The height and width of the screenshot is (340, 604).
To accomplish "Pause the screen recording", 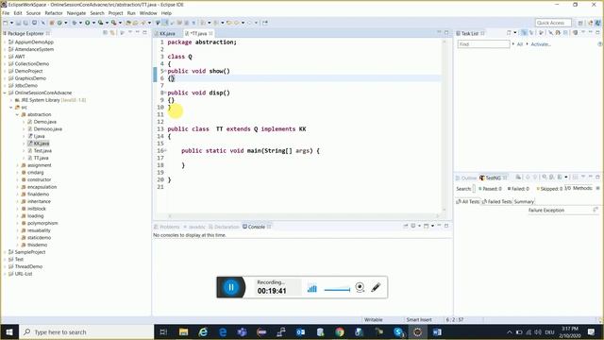I will click(x=231, y=287).
